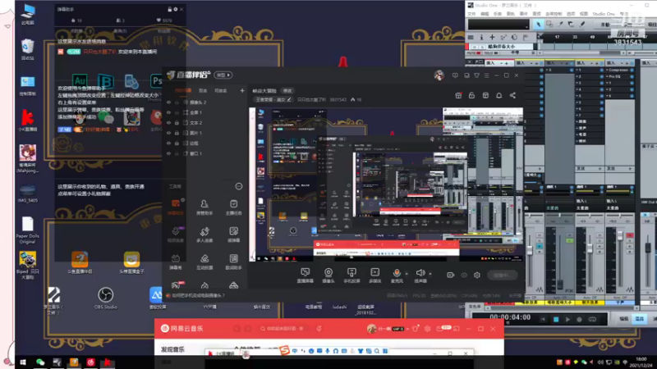Open the 多媒体 multimedia source button
Screen dimensions: 657x369
(375, 276)
